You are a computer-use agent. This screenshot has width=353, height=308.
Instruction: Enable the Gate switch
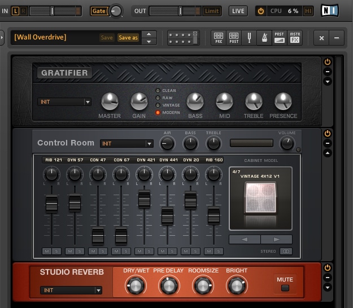point(99,11)
